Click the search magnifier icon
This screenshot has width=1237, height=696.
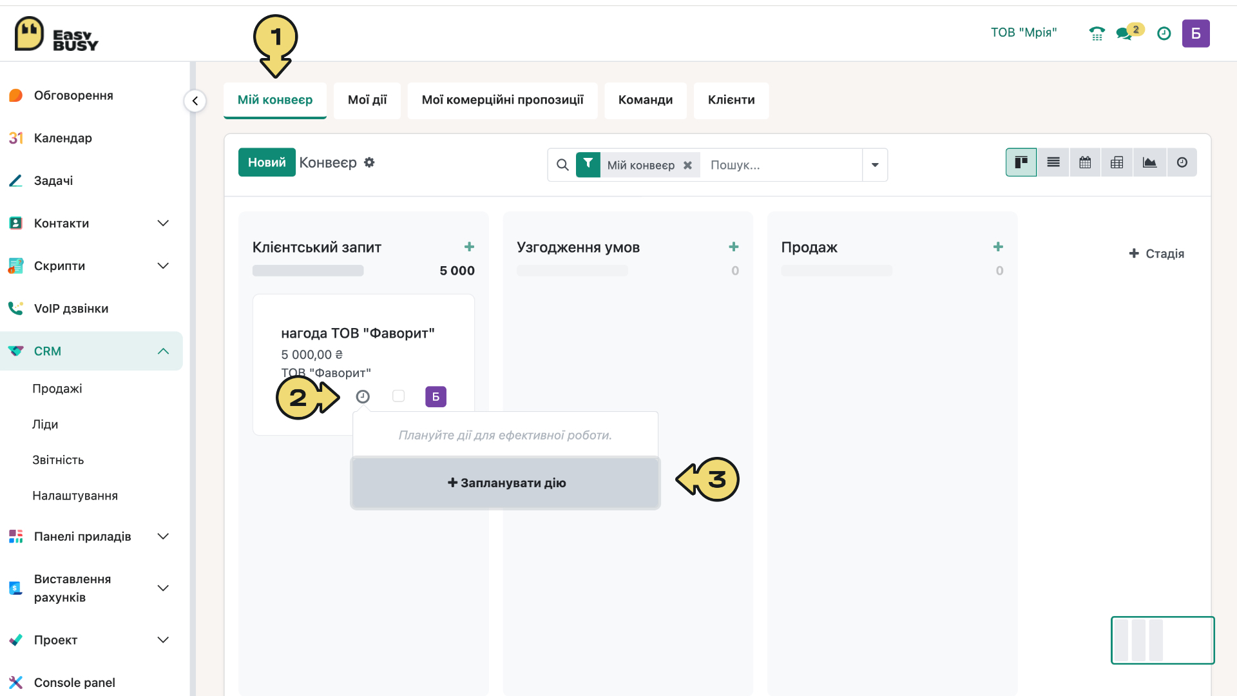(x=562, y=165)
